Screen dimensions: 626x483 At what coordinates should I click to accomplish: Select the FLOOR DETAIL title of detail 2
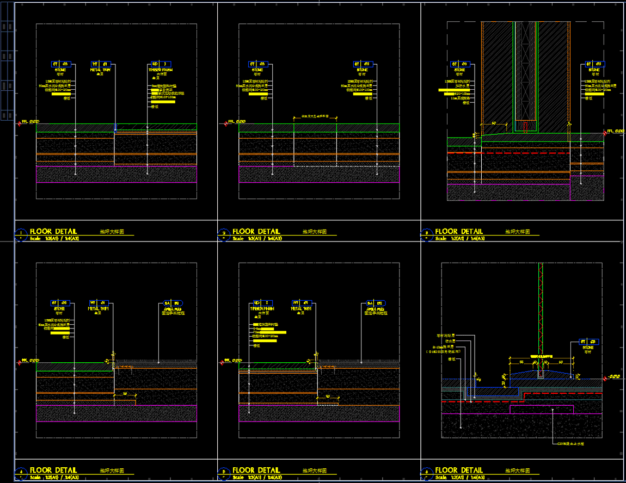[256, 231]
